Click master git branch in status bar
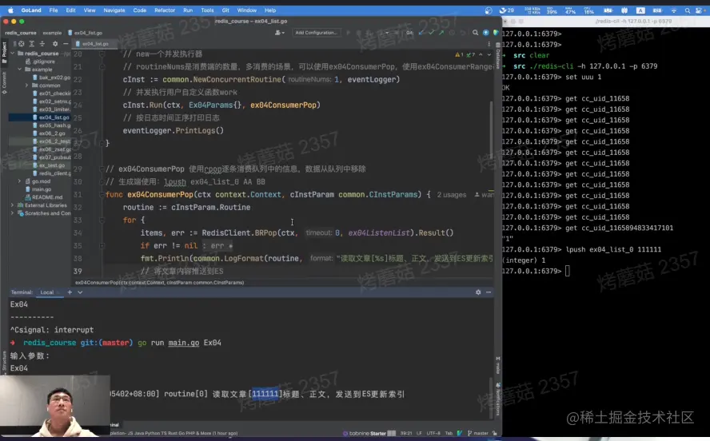 (477, 433)
